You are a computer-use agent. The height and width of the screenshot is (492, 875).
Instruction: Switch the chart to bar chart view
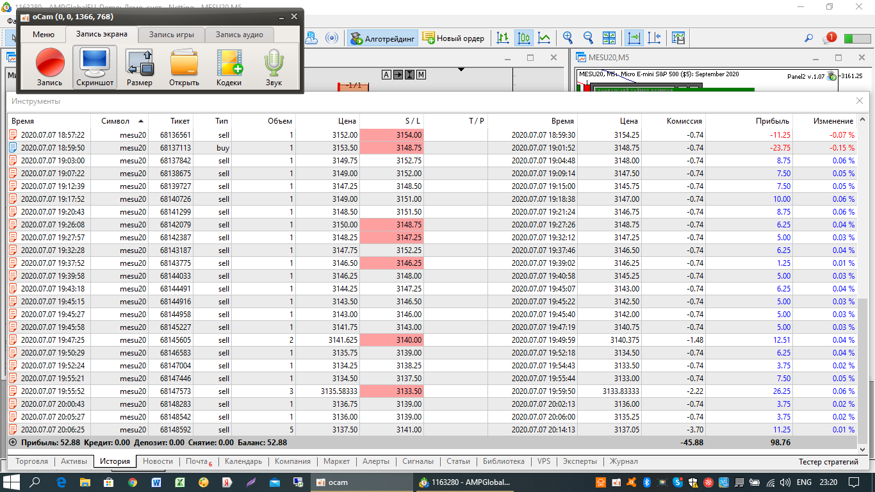(x=503, y=38)
